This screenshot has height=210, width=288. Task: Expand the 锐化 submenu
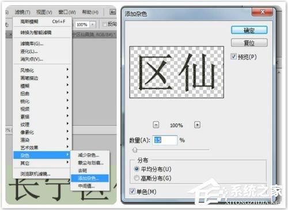click(42, 101)
